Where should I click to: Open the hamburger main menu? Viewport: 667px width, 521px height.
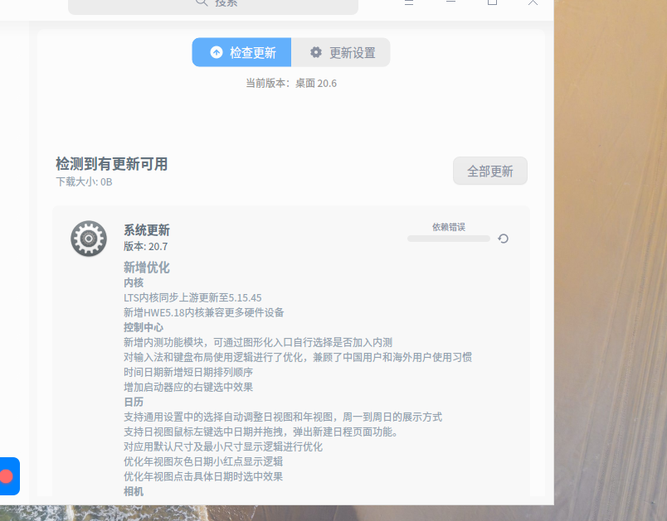[409, 3]
